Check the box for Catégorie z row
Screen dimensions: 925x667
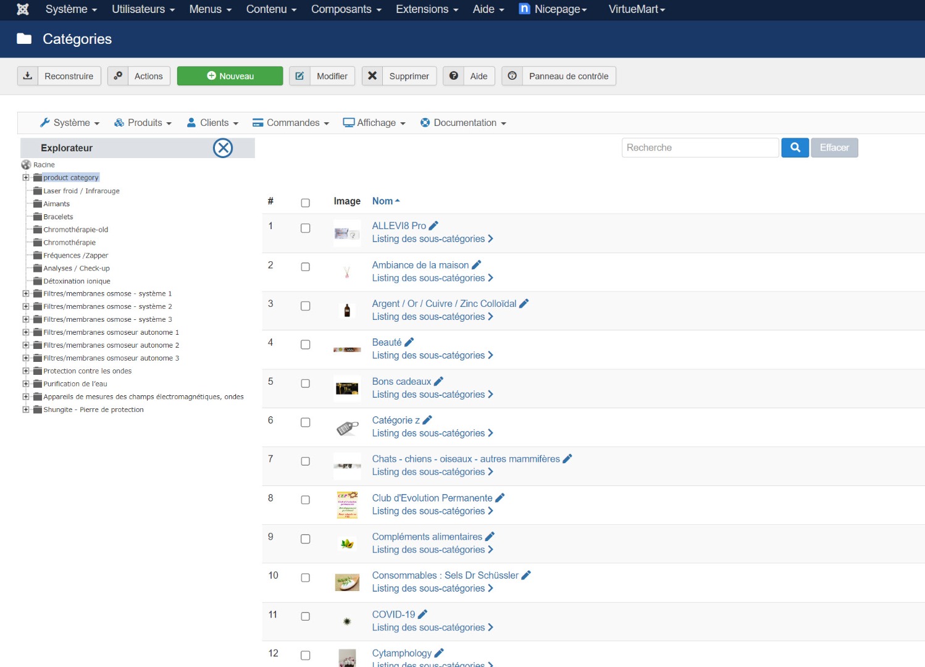[305, 422]
